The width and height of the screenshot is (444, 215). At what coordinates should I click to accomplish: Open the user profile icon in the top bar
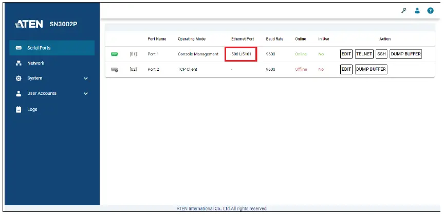coord(417,11)
